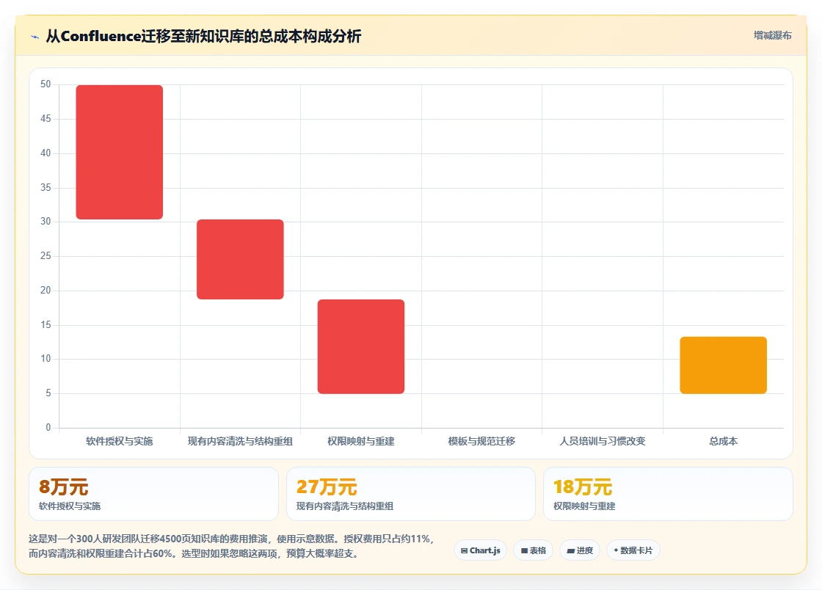Click the y-axis value 50
This screenshot has width=822, height=590.
(46, 84)
